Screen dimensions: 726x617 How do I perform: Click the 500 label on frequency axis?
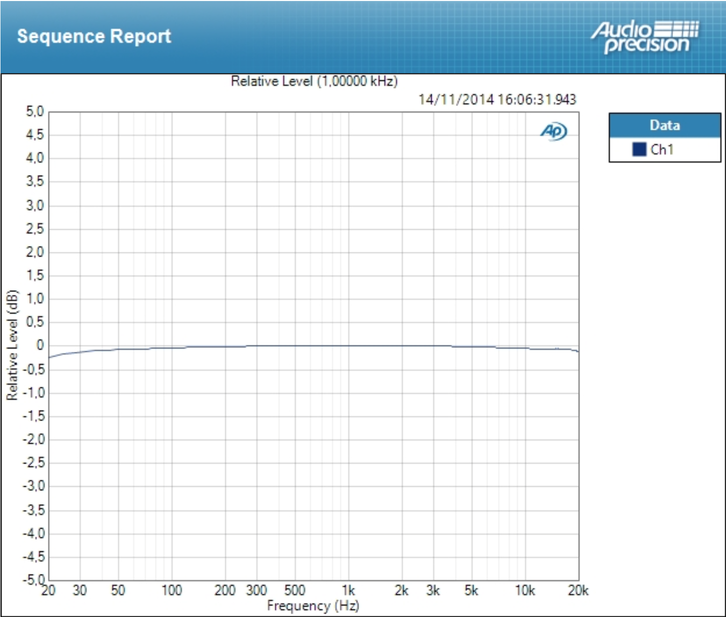coord(294,590)
